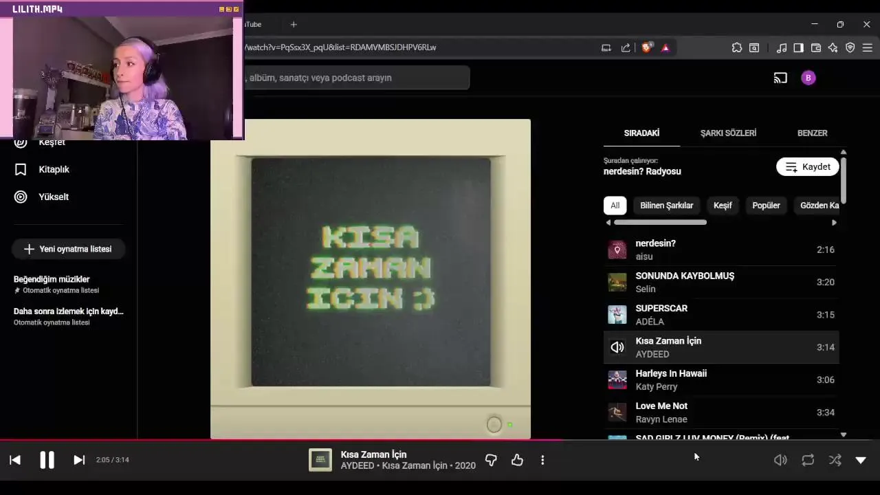
Task: Click the playing Kısa Zaman İçin queue row
Action: click(721, 347)
